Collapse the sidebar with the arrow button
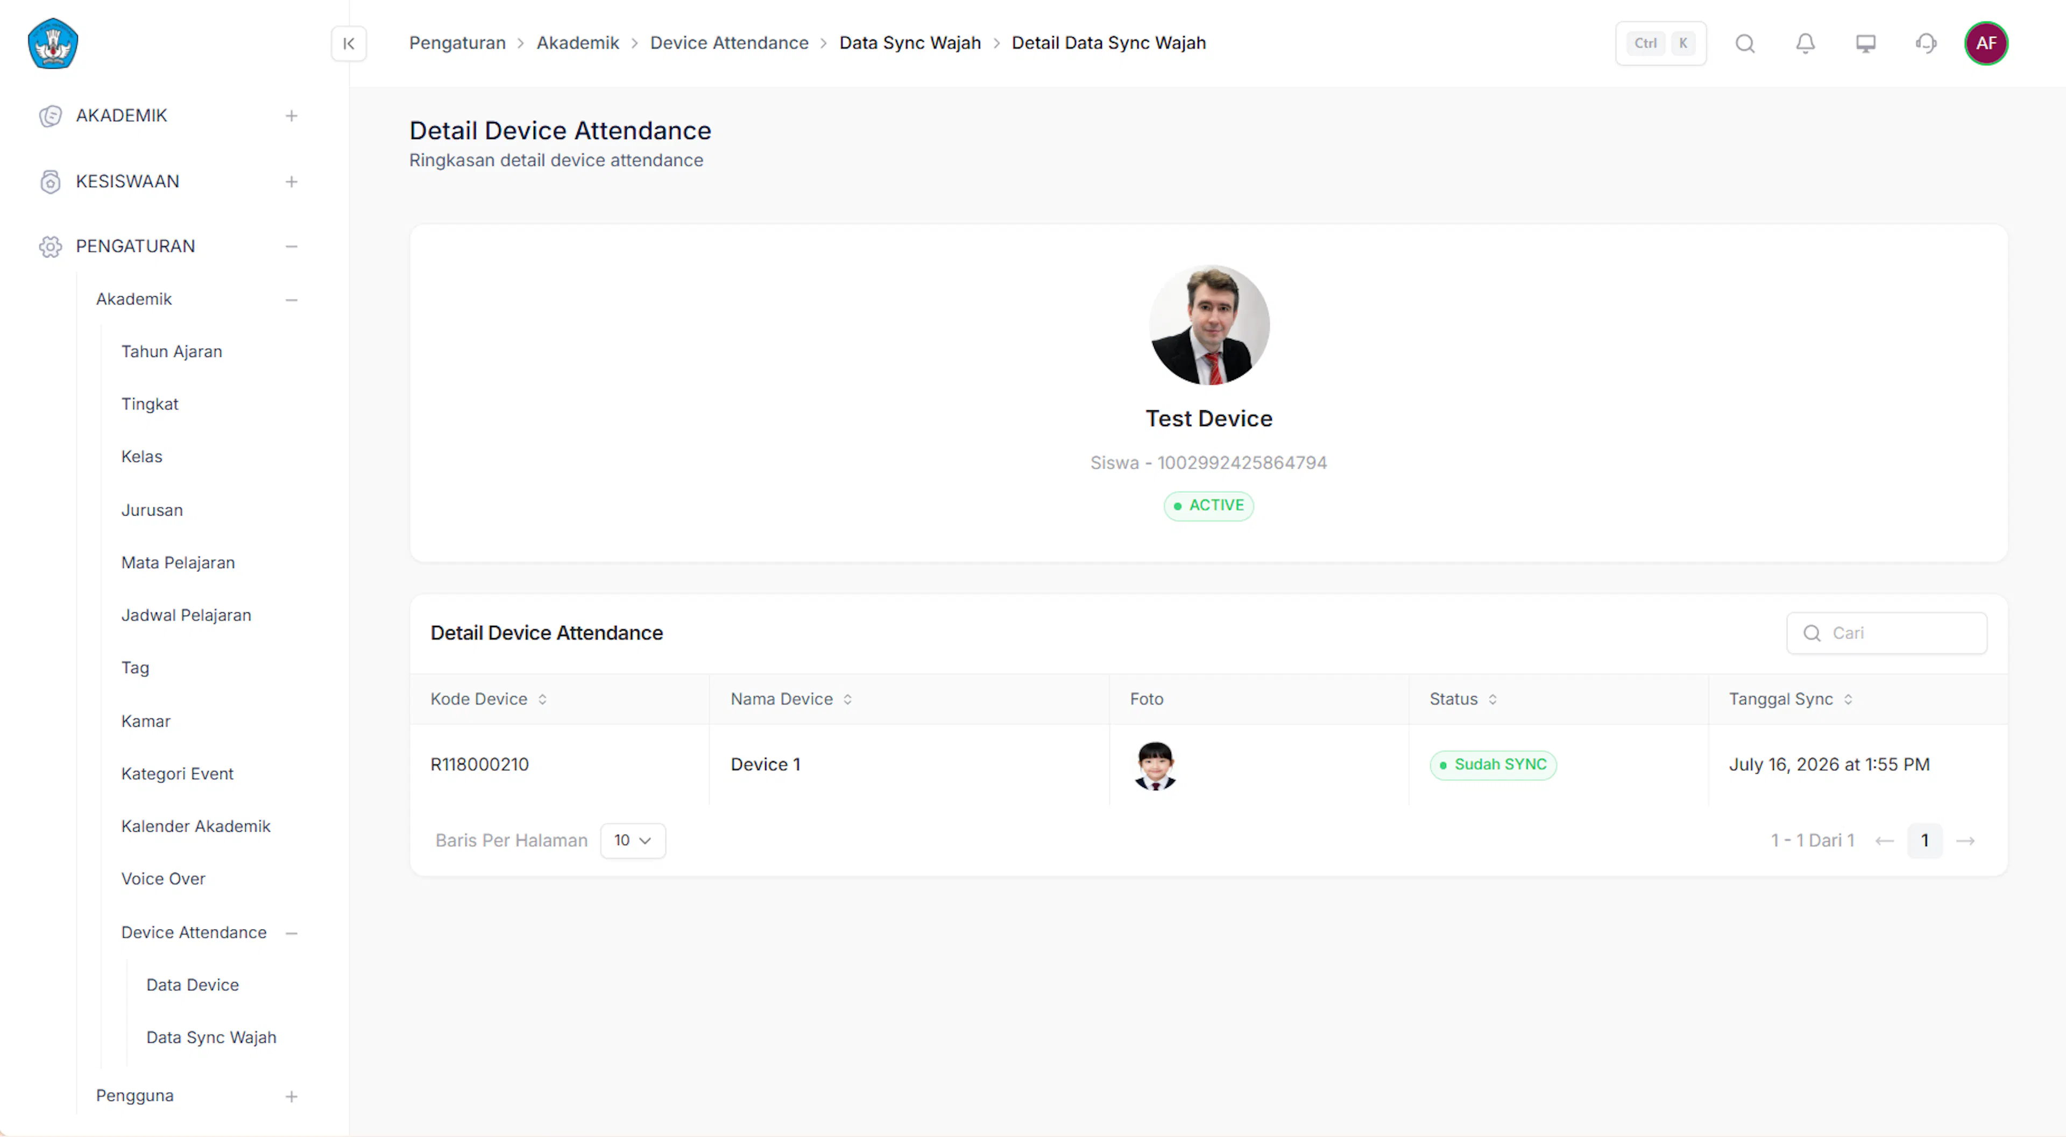 point(349,43)
